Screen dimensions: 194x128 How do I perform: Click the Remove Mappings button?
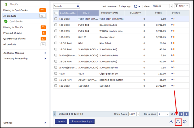[82, 121]
